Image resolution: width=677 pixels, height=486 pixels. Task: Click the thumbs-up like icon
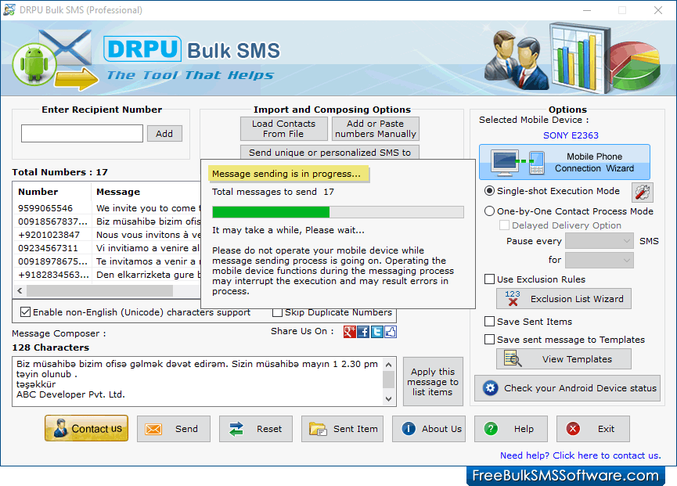(391, 332)
